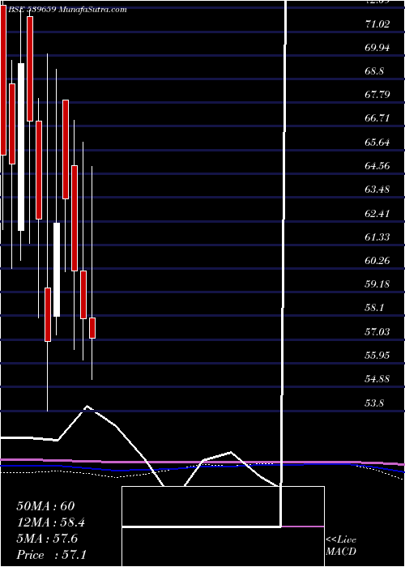
Task: Click the 62.41 price axis label
Action: point(377,213)
